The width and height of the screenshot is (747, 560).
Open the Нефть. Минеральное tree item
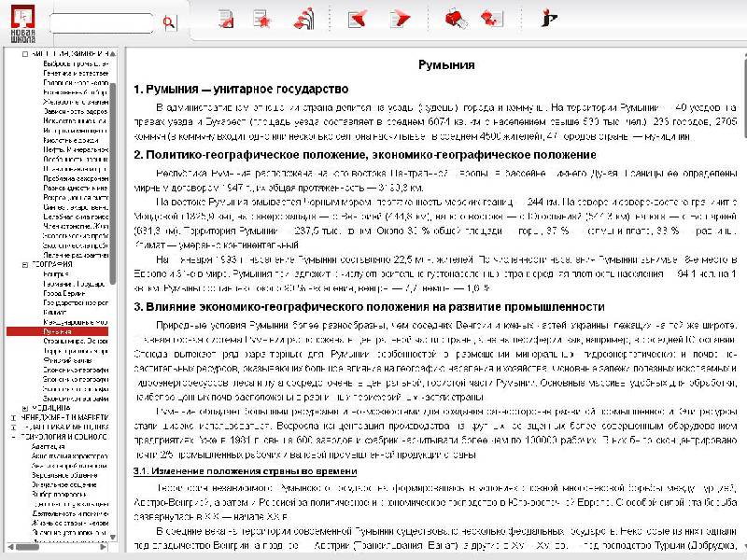click(x=76, y=149)
